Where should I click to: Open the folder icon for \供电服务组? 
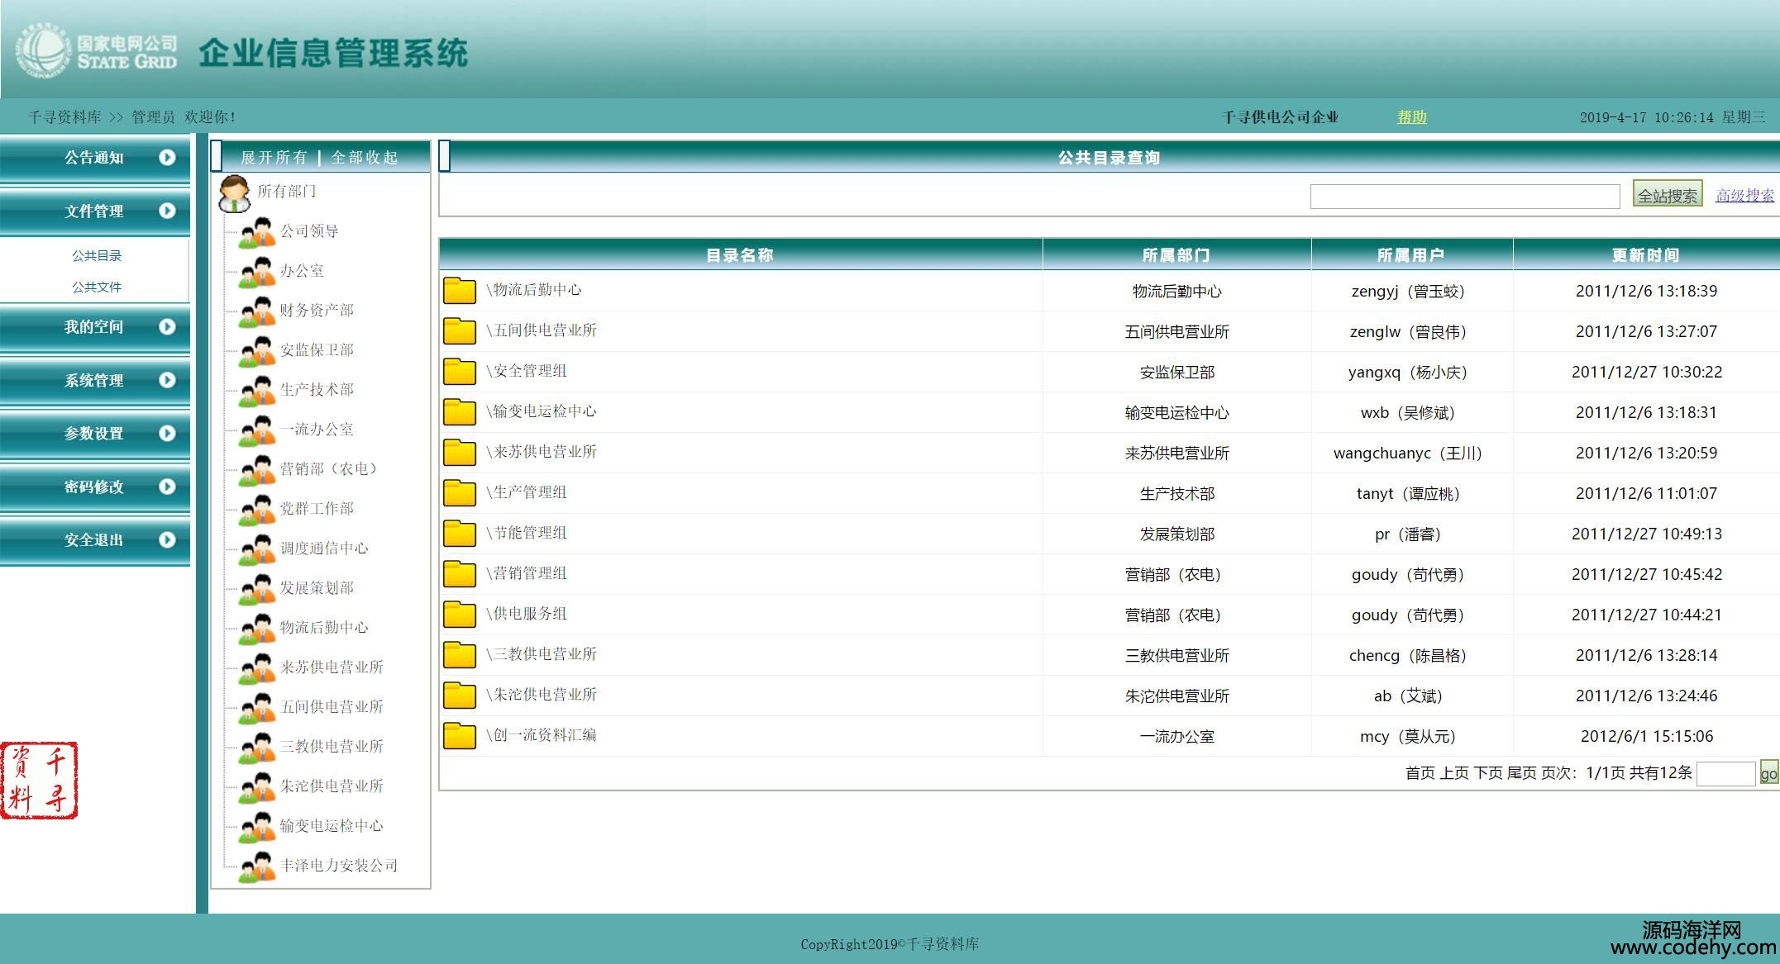tap(460, 614)
